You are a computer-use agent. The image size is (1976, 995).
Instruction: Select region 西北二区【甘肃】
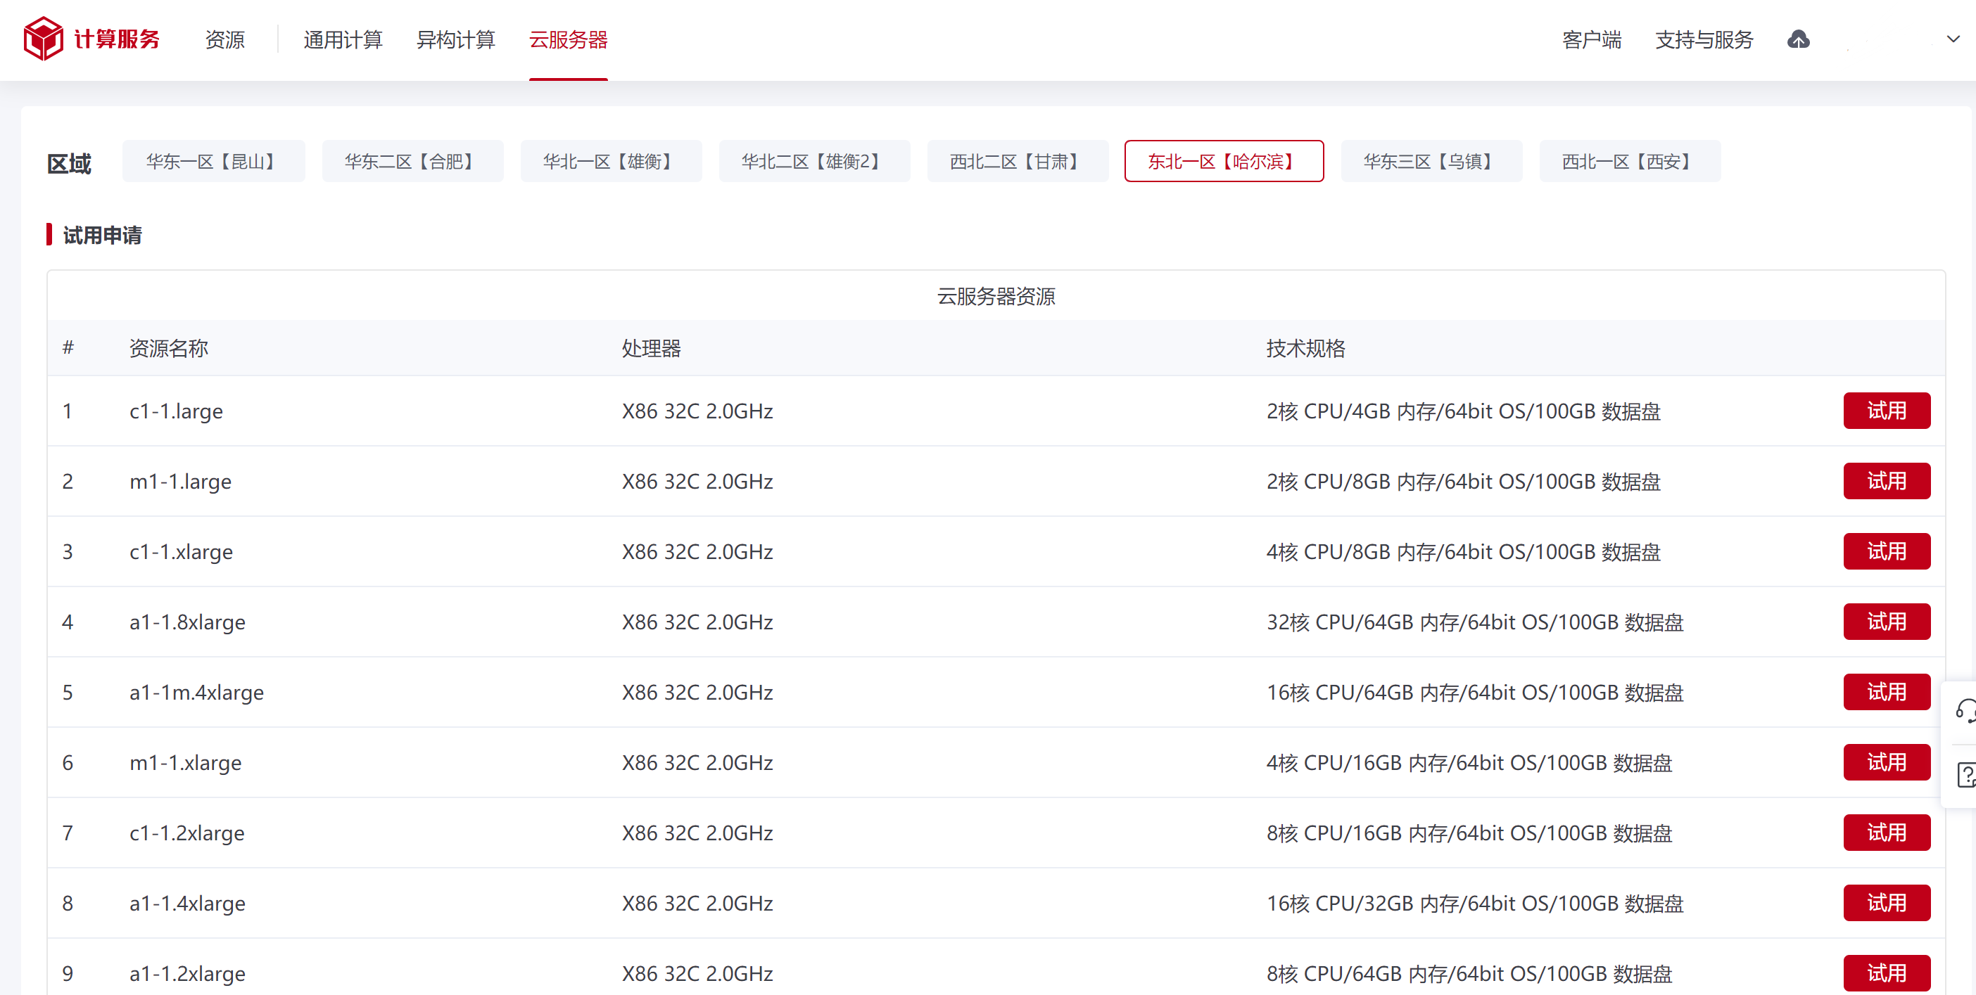pos(1018,161)
